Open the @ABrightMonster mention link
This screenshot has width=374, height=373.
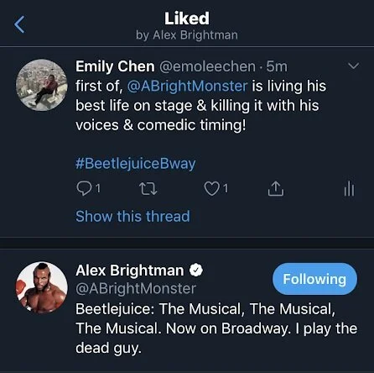(x=187, y=86)
